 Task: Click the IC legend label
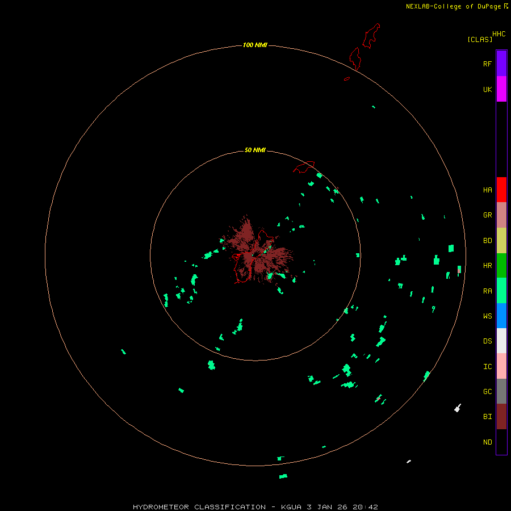point(487,367)
